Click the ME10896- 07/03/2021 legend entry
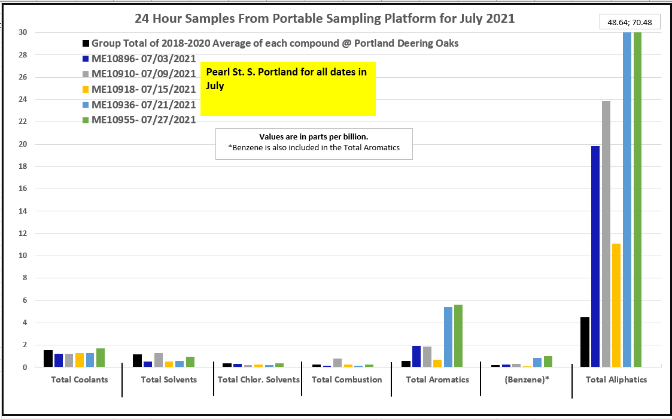Image resolution: width=672 pixels, height=419 pixels. pyautogui.click(x=143, y=59)
